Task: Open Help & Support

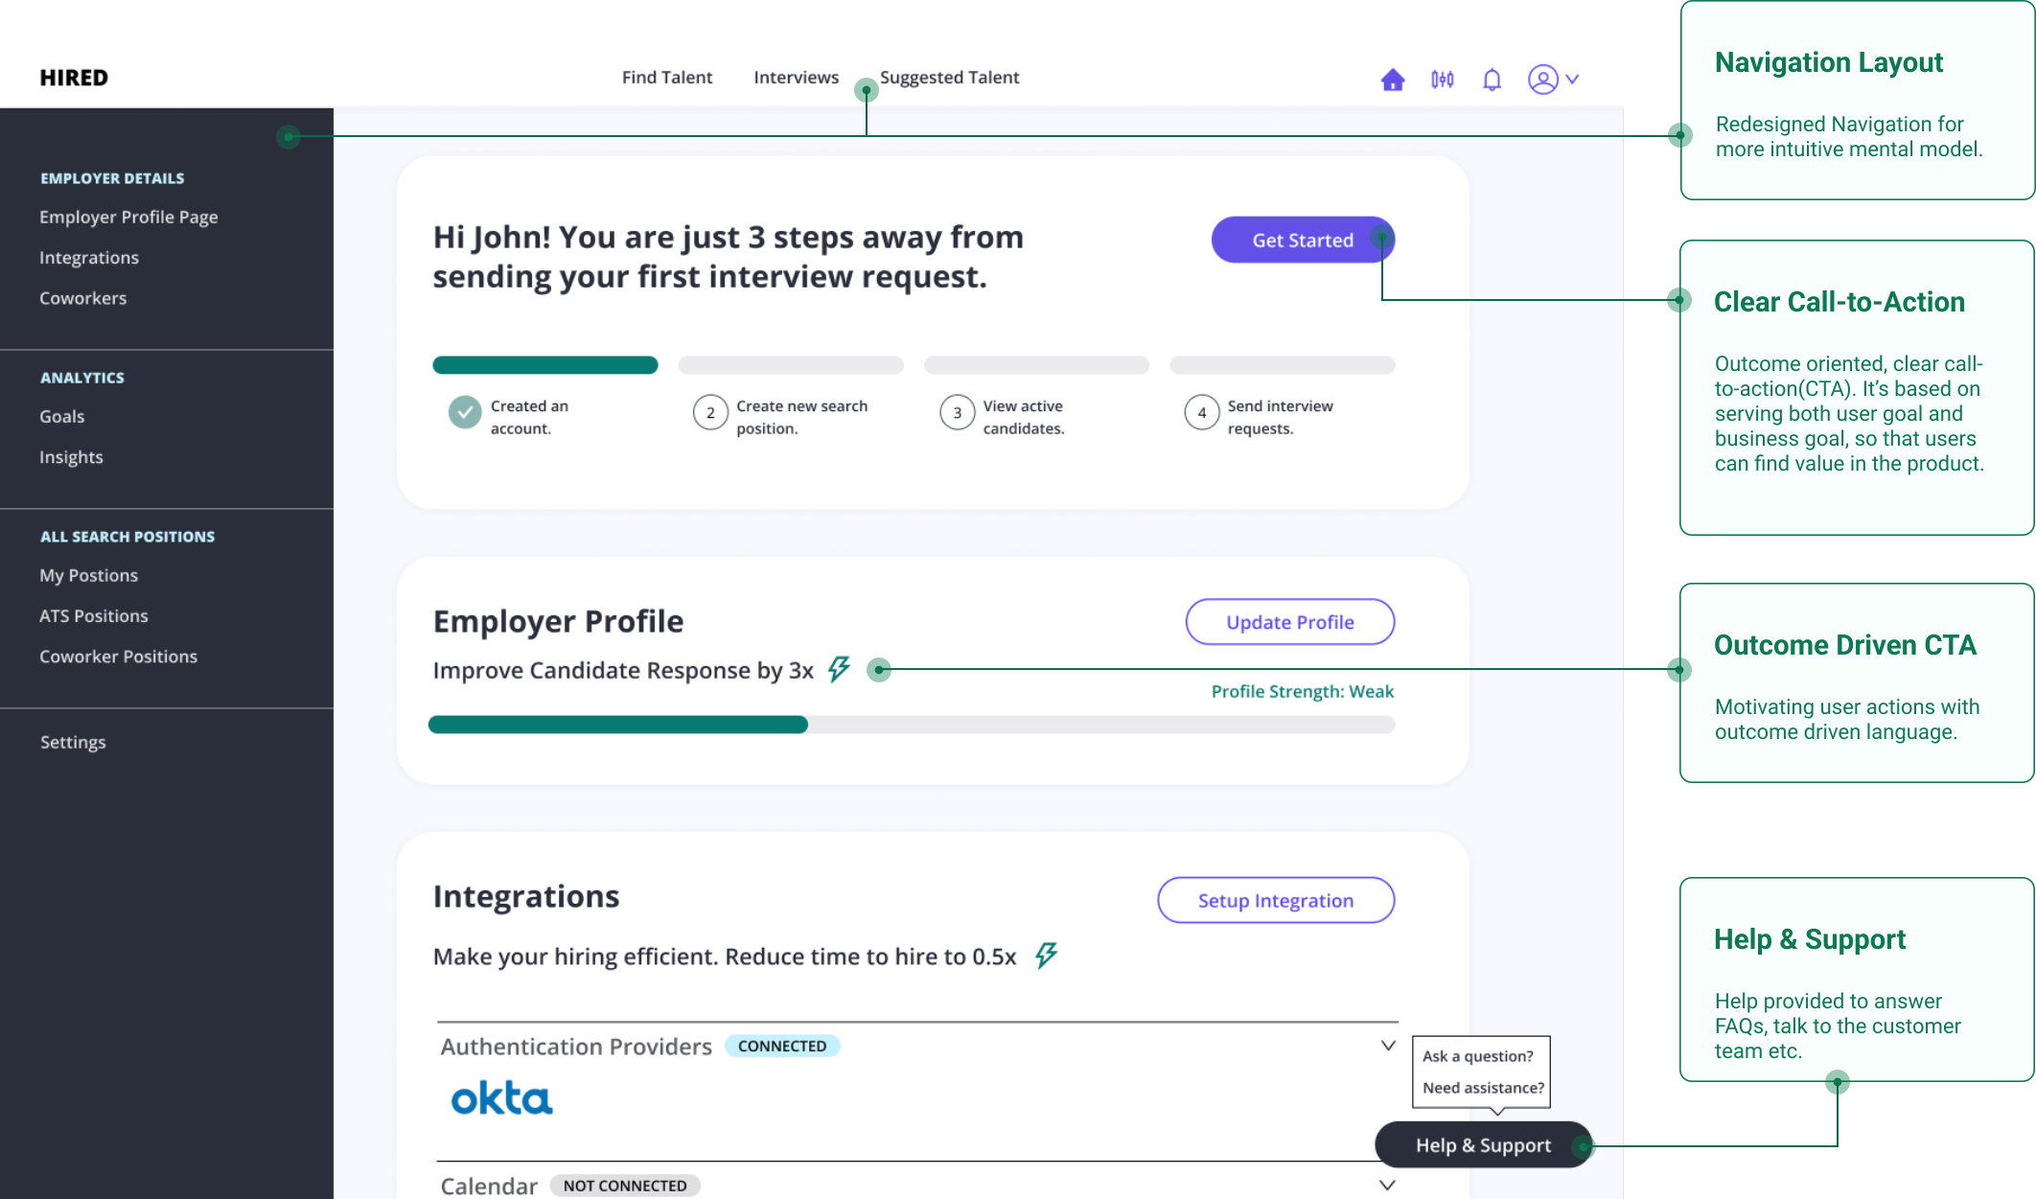Action: 1482,1144
